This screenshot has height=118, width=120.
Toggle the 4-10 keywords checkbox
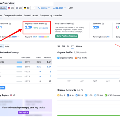pos(68,95)
